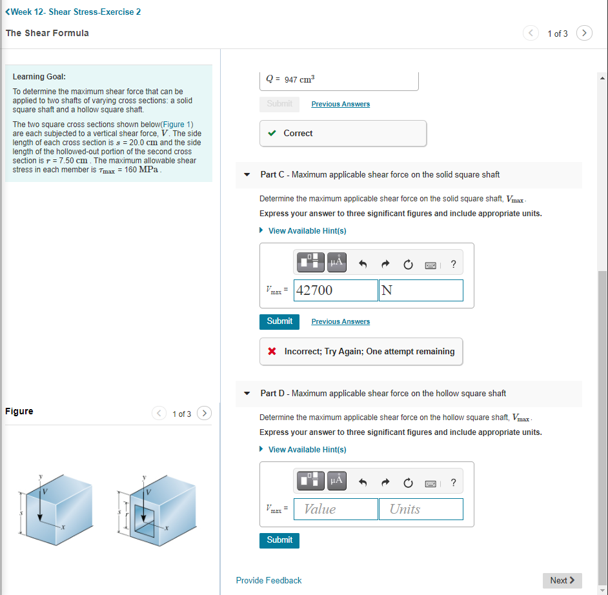Image resolution: width=608 pixels, height=595 pixels.
Task: Click the help question mark in Part D toolbar
Action: tap(453, 481)
